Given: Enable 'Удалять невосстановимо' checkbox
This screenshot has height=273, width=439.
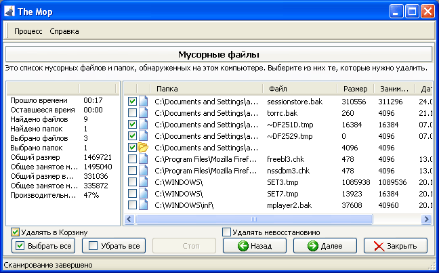Looking at the screenshot, I should coord(226,232).
